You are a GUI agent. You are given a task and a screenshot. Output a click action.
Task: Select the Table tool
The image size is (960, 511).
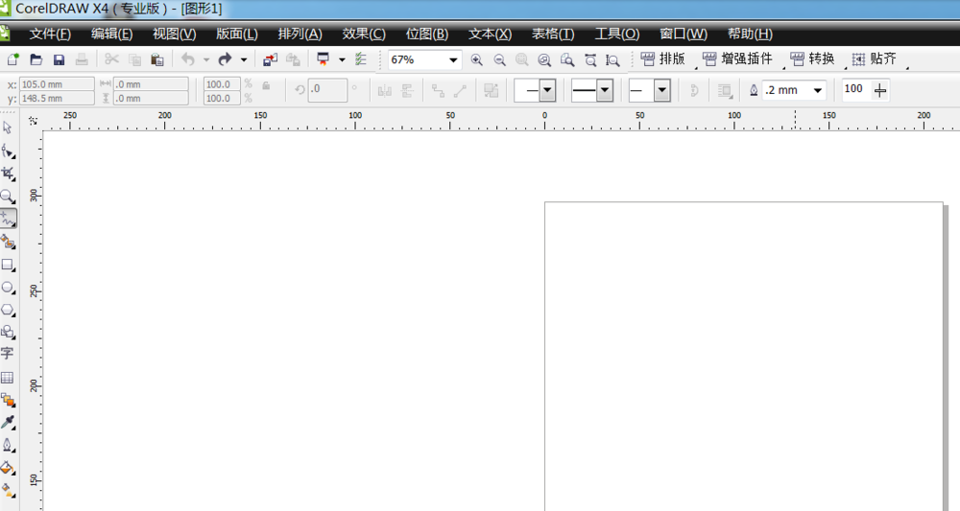coord(8,378)
